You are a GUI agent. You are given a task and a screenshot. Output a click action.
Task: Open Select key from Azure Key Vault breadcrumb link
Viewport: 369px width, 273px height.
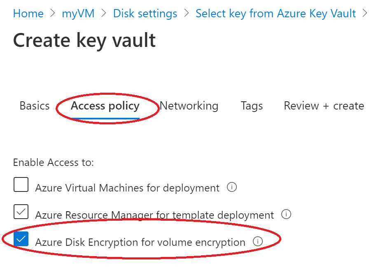[x=276, y=13]
